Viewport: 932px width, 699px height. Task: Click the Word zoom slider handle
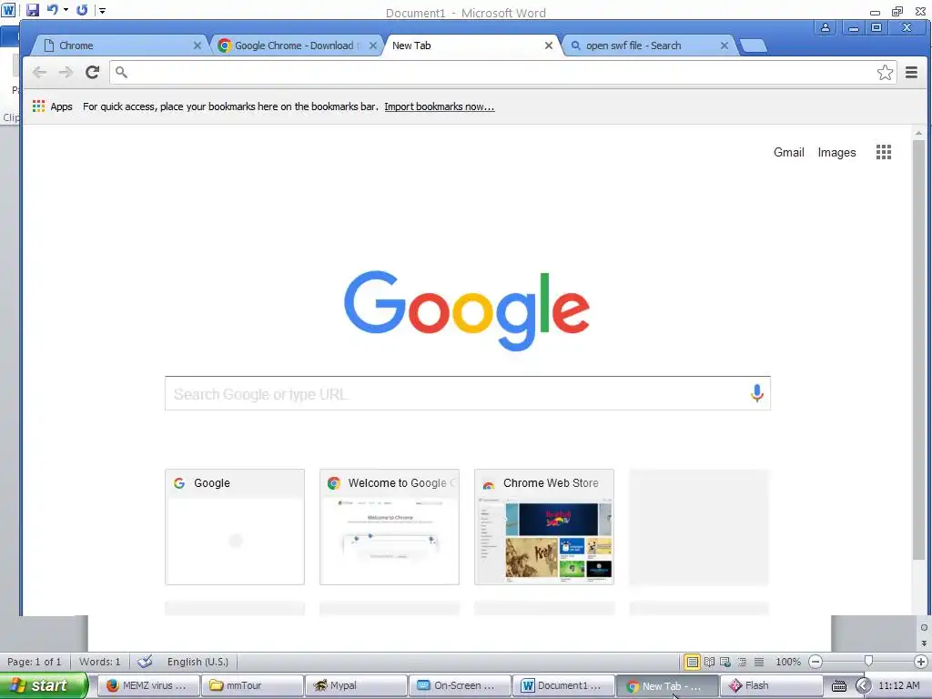pos(868,661)
